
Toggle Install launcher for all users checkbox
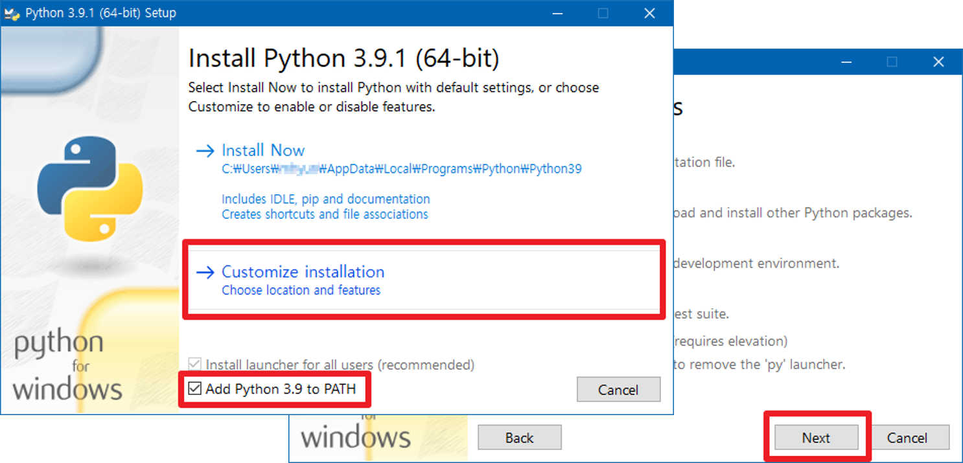(x=194, y=365)
